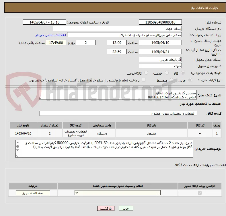Click unit cell دستگاه
This screenshot has height=216, width=226.
[102, 133]
